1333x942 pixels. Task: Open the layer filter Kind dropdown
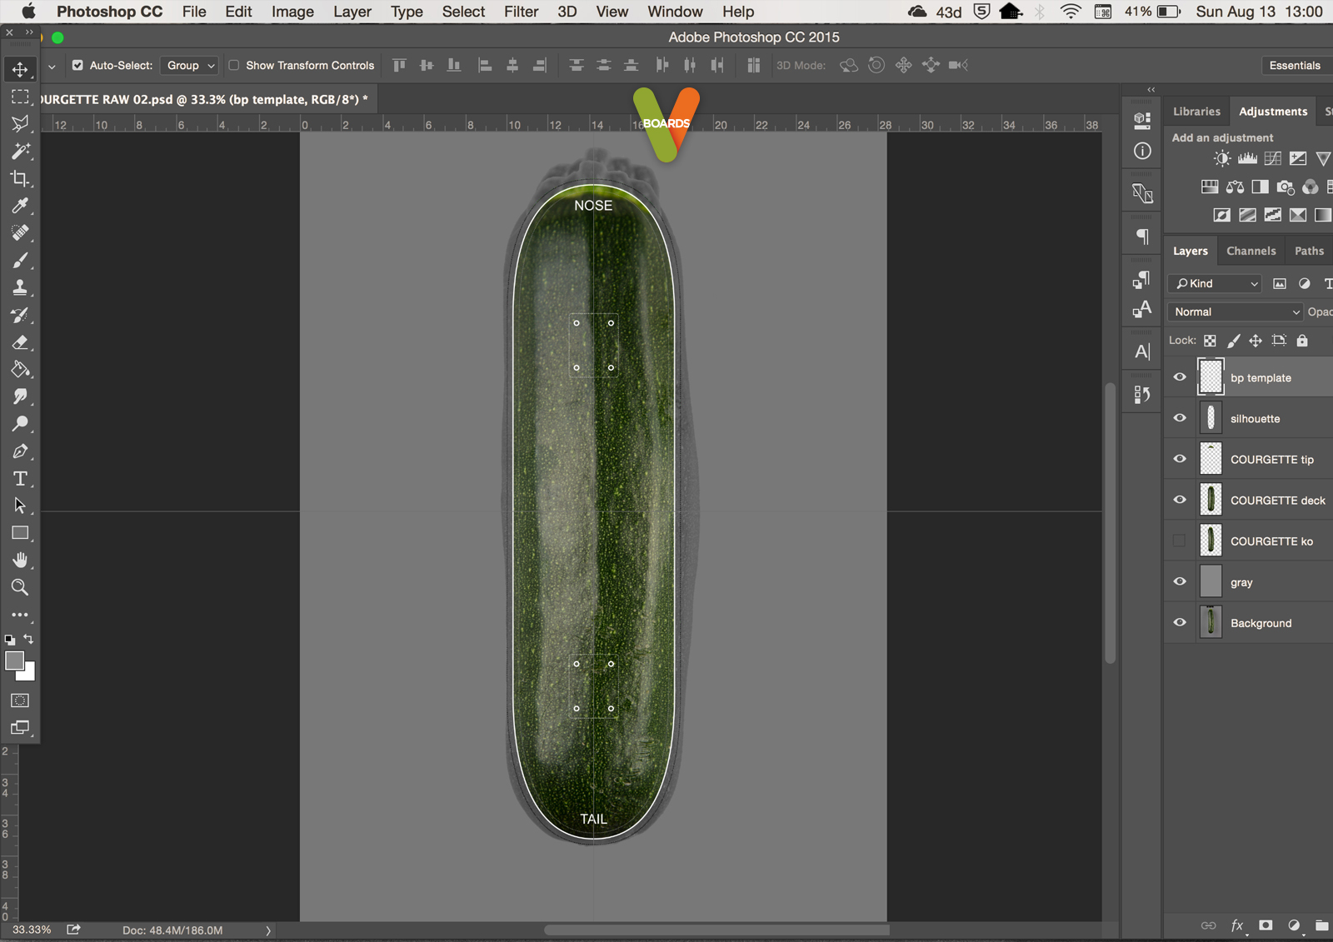1216,283
